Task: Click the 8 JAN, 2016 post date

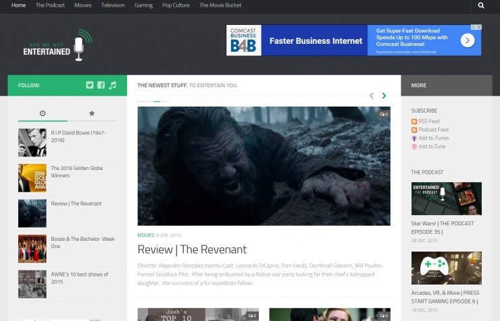Action: click(168, 235)
